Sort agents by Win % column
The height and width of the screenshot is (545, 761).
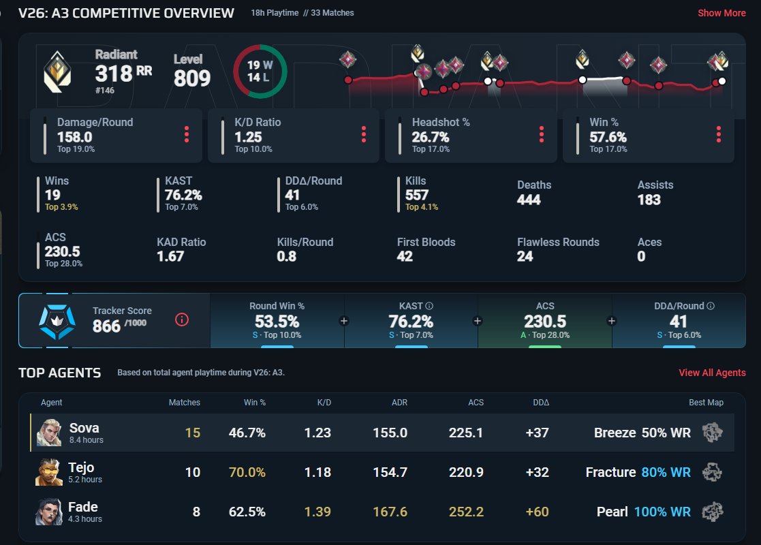coord(255,403)
